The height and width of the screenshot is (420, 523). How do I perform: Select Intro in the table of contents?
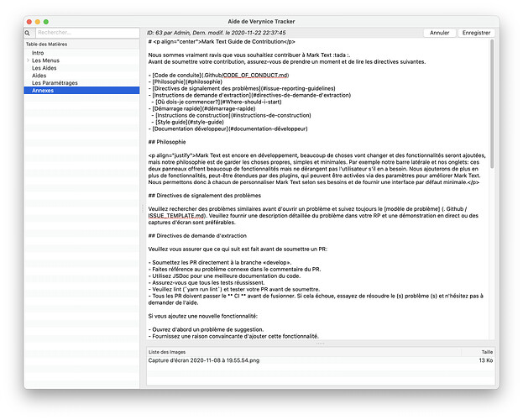click(38, 53)
